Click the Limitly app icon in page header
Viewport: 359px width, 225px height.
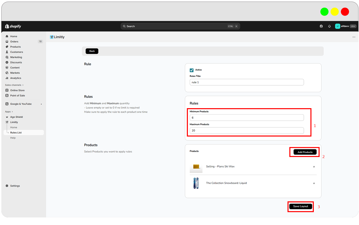pos(52,37)
